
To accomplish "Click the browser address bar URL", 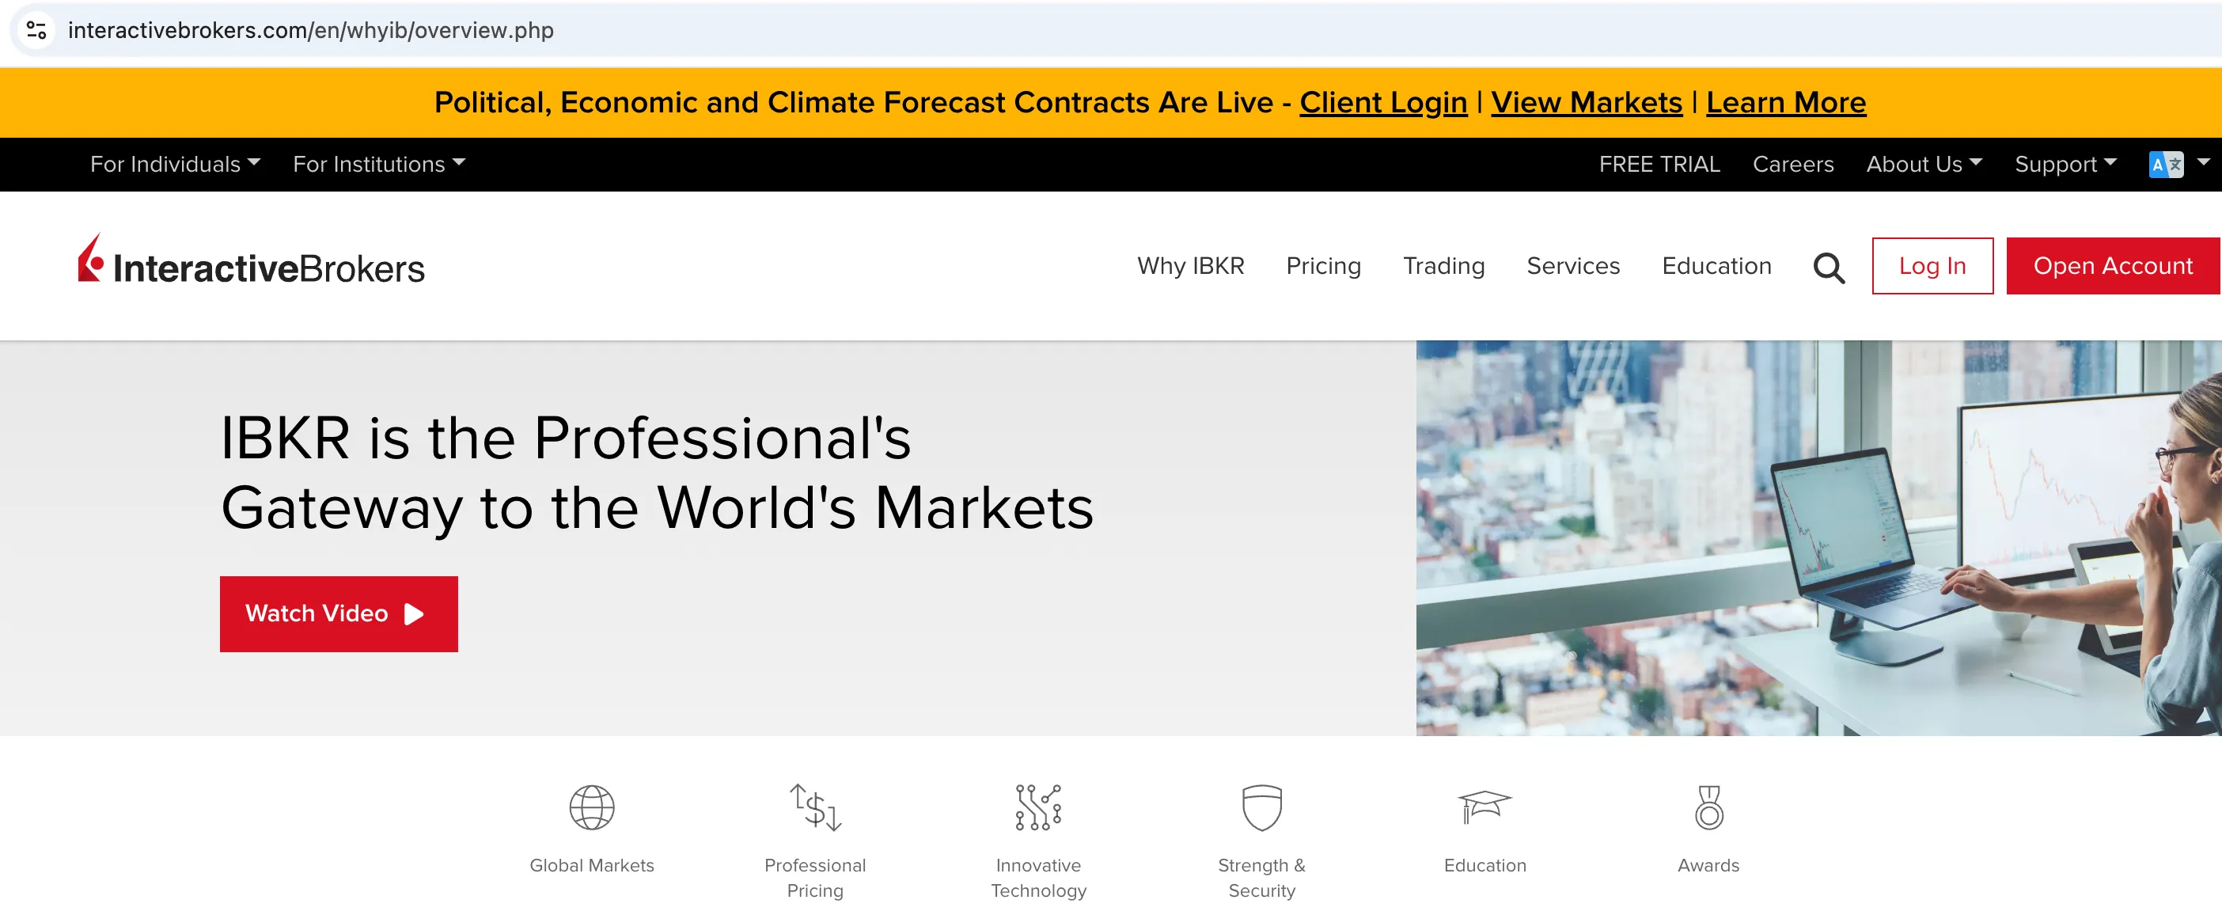I will click(x=310, y=30).
